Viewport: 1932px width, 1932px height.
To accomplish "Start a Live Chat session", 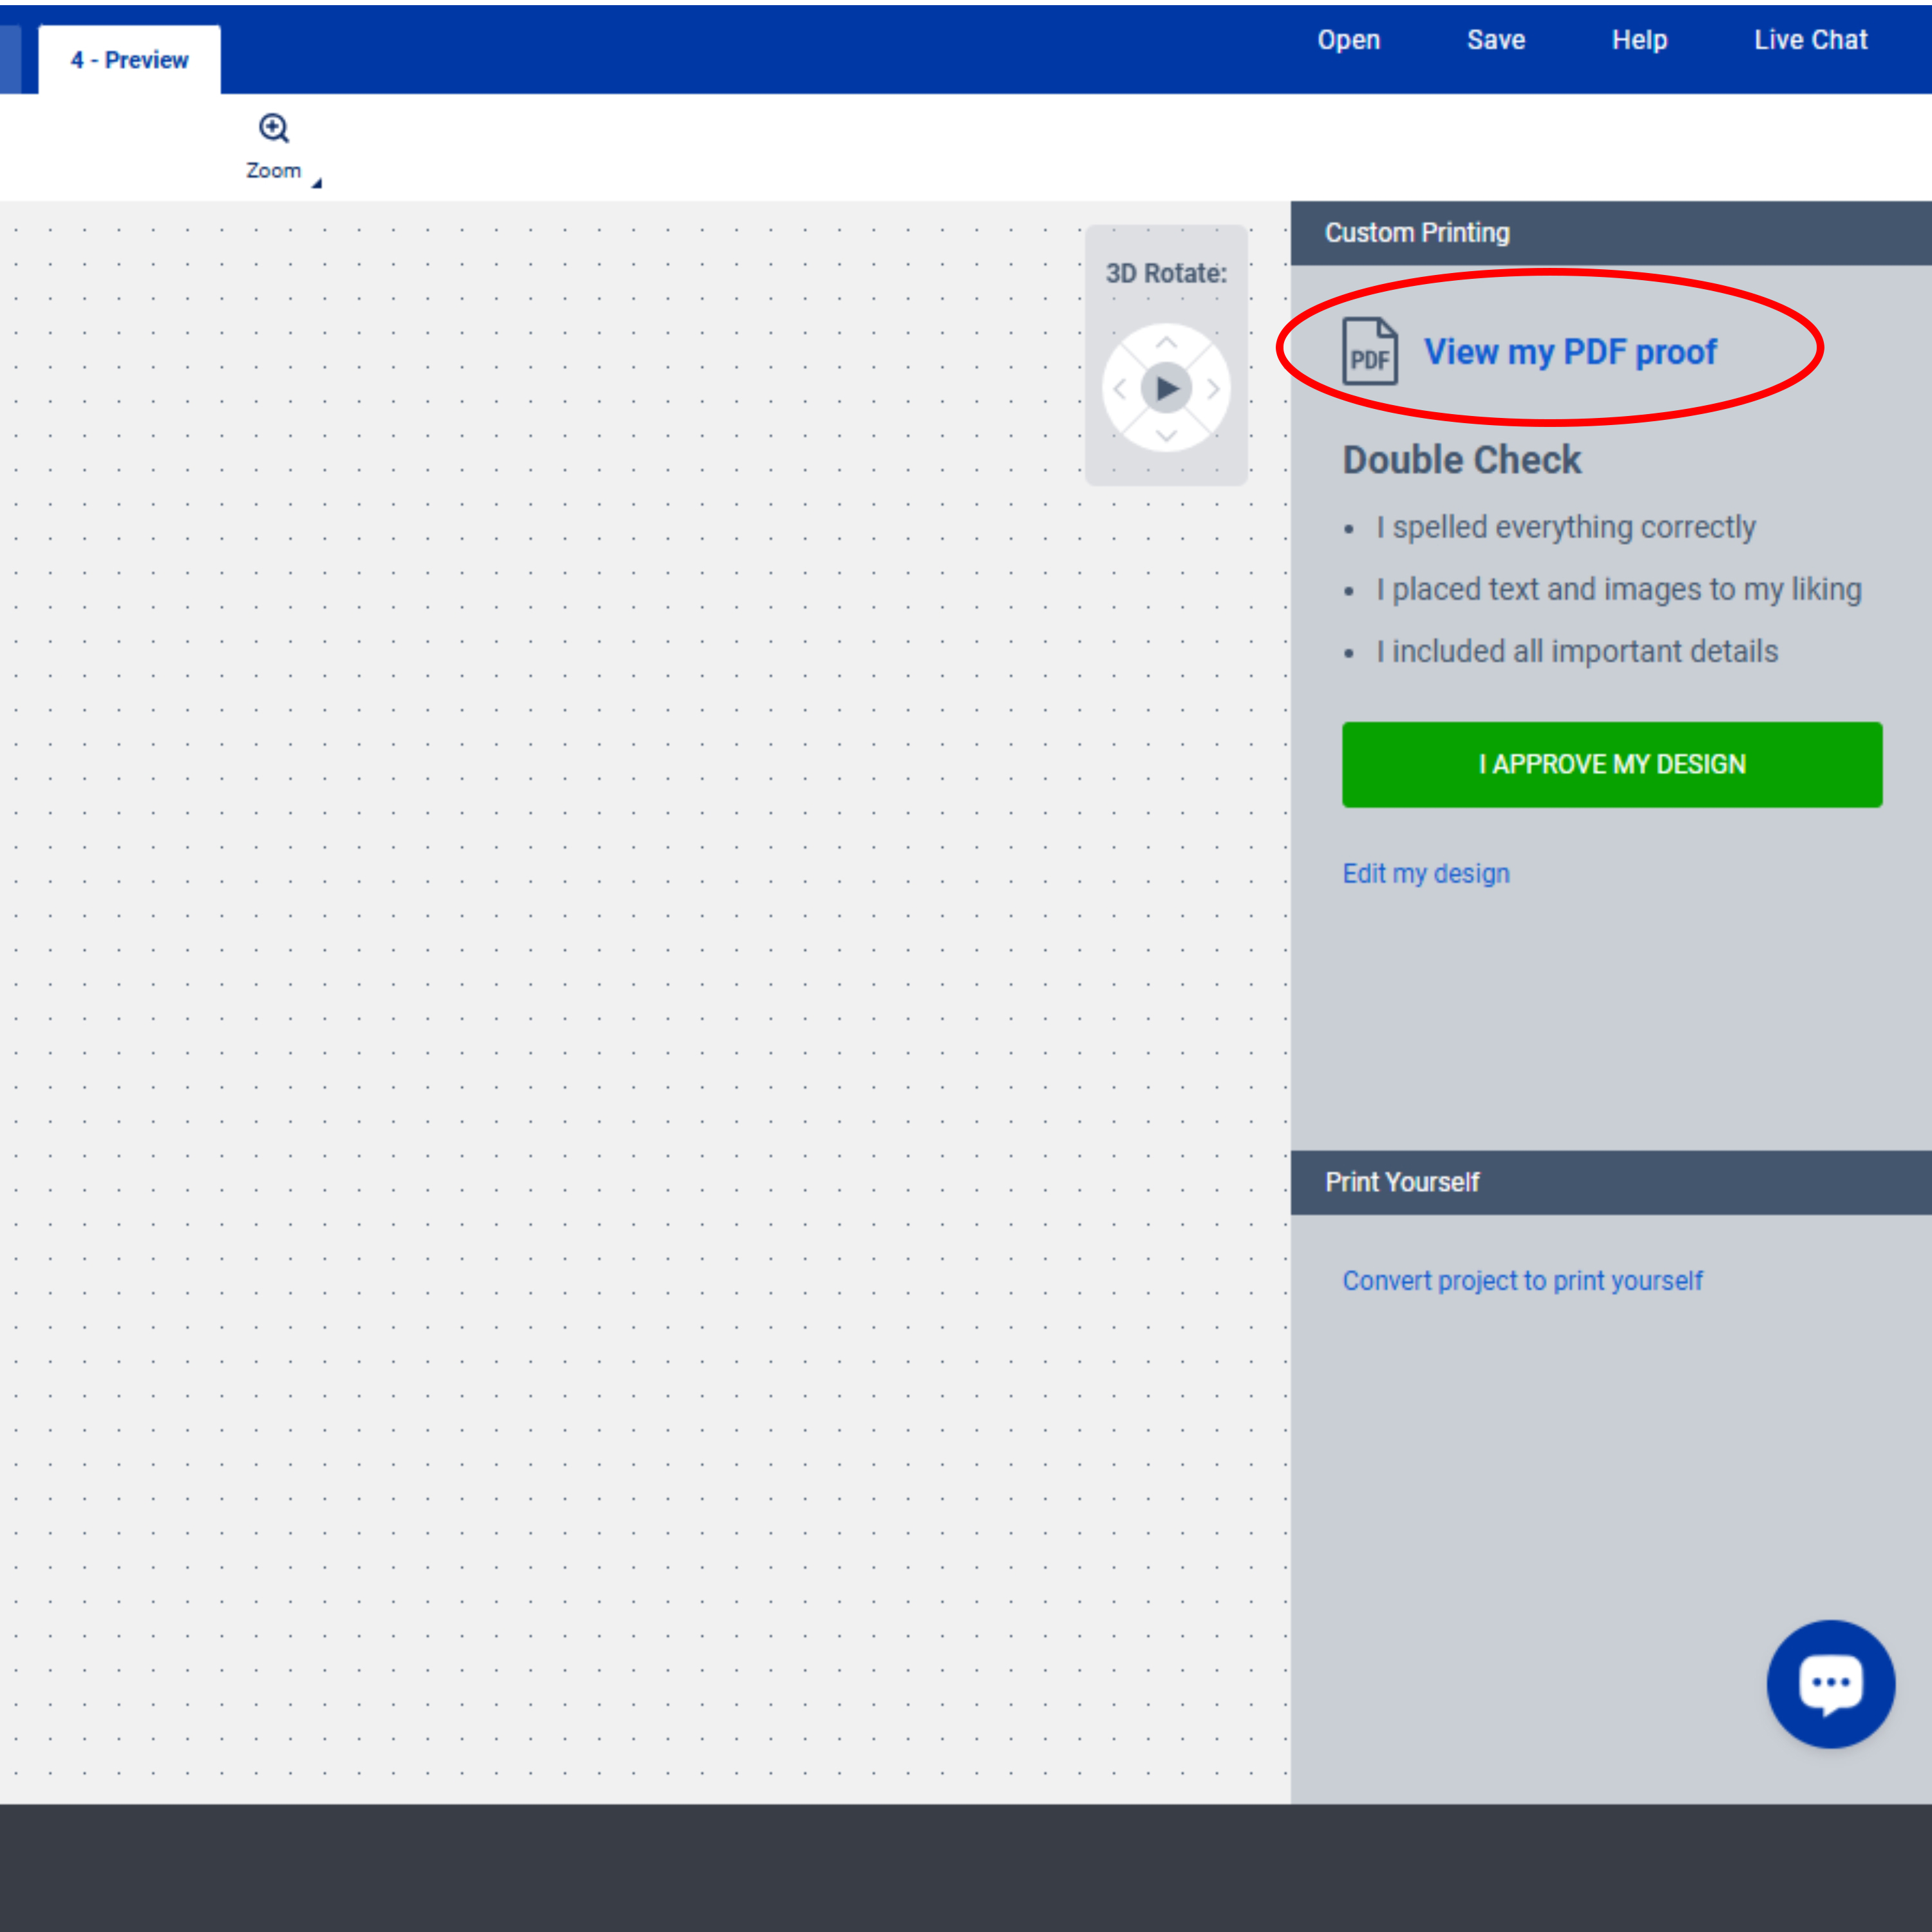I will (1810, 40).
